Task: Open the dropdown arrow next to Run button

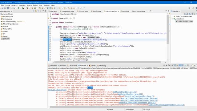Action: pyautogui.click(x=21, y=8)
